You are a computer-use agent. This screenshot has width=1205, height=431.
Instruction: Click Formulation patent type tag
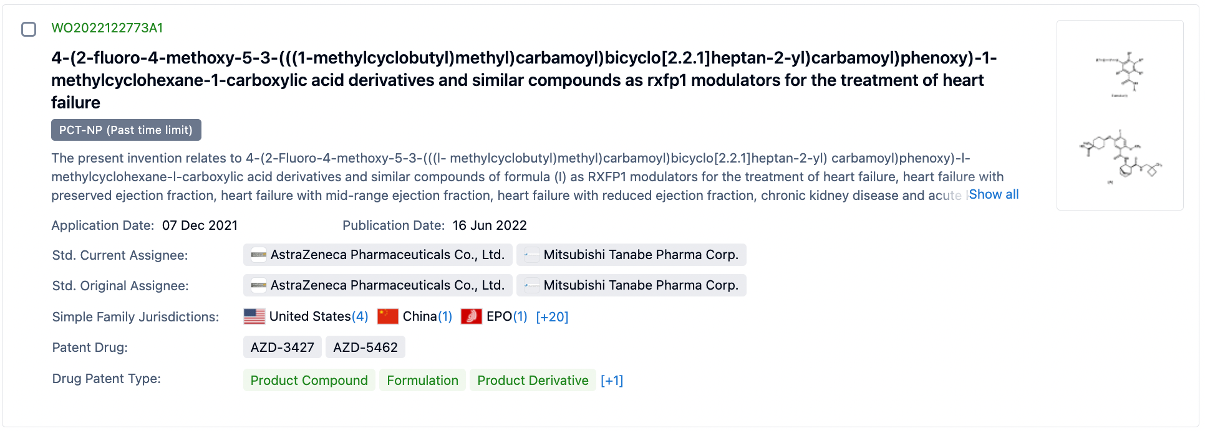coord(422,381)
